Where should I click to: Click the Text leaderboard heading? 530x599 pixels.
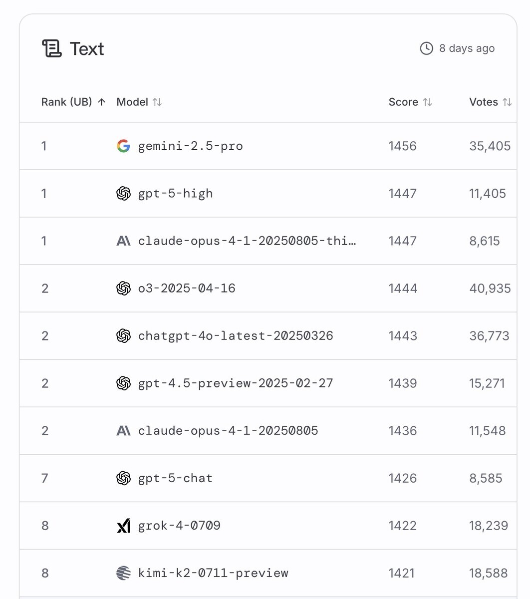(87, 49)
